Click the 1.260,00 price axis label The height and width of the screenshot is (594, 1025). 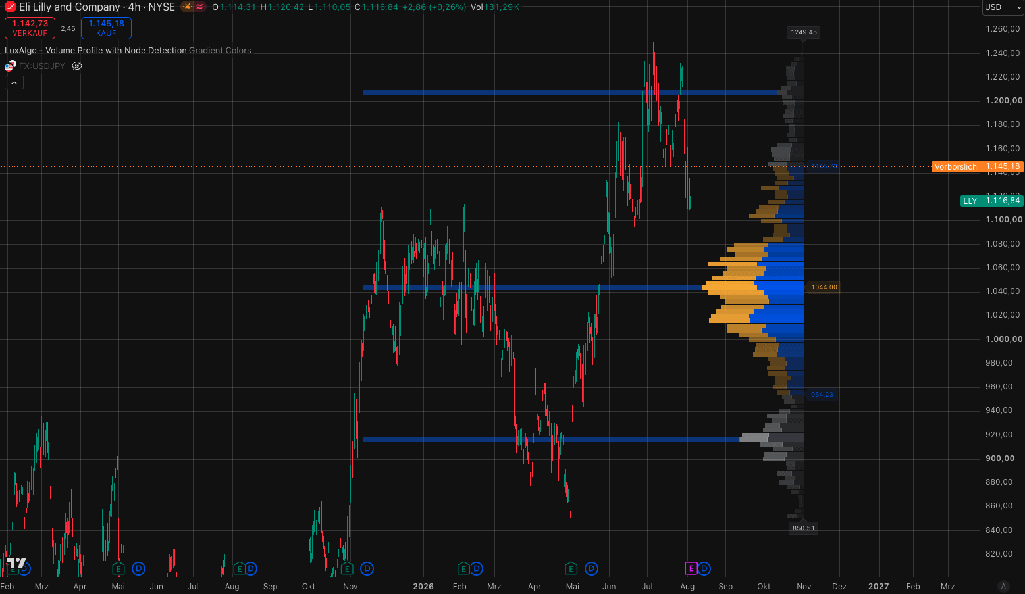1003,29
